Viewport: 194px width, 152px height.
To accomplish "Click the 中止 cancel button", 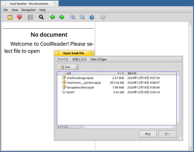I will coord(148,134).
